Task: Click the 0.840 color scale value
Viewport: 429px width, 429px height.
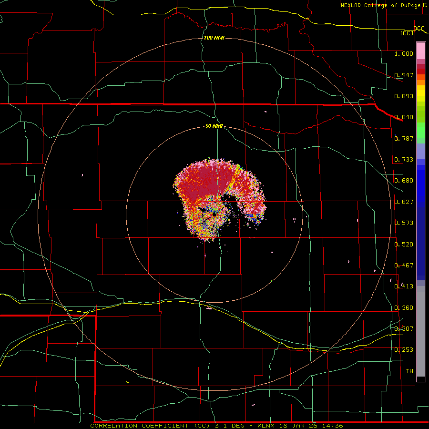Action: (x=404, y=117)
